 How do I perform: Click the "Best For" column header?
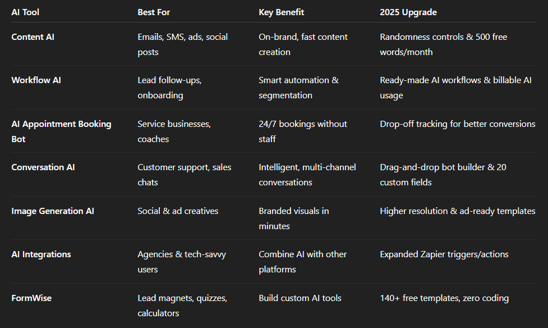[154, 12]
